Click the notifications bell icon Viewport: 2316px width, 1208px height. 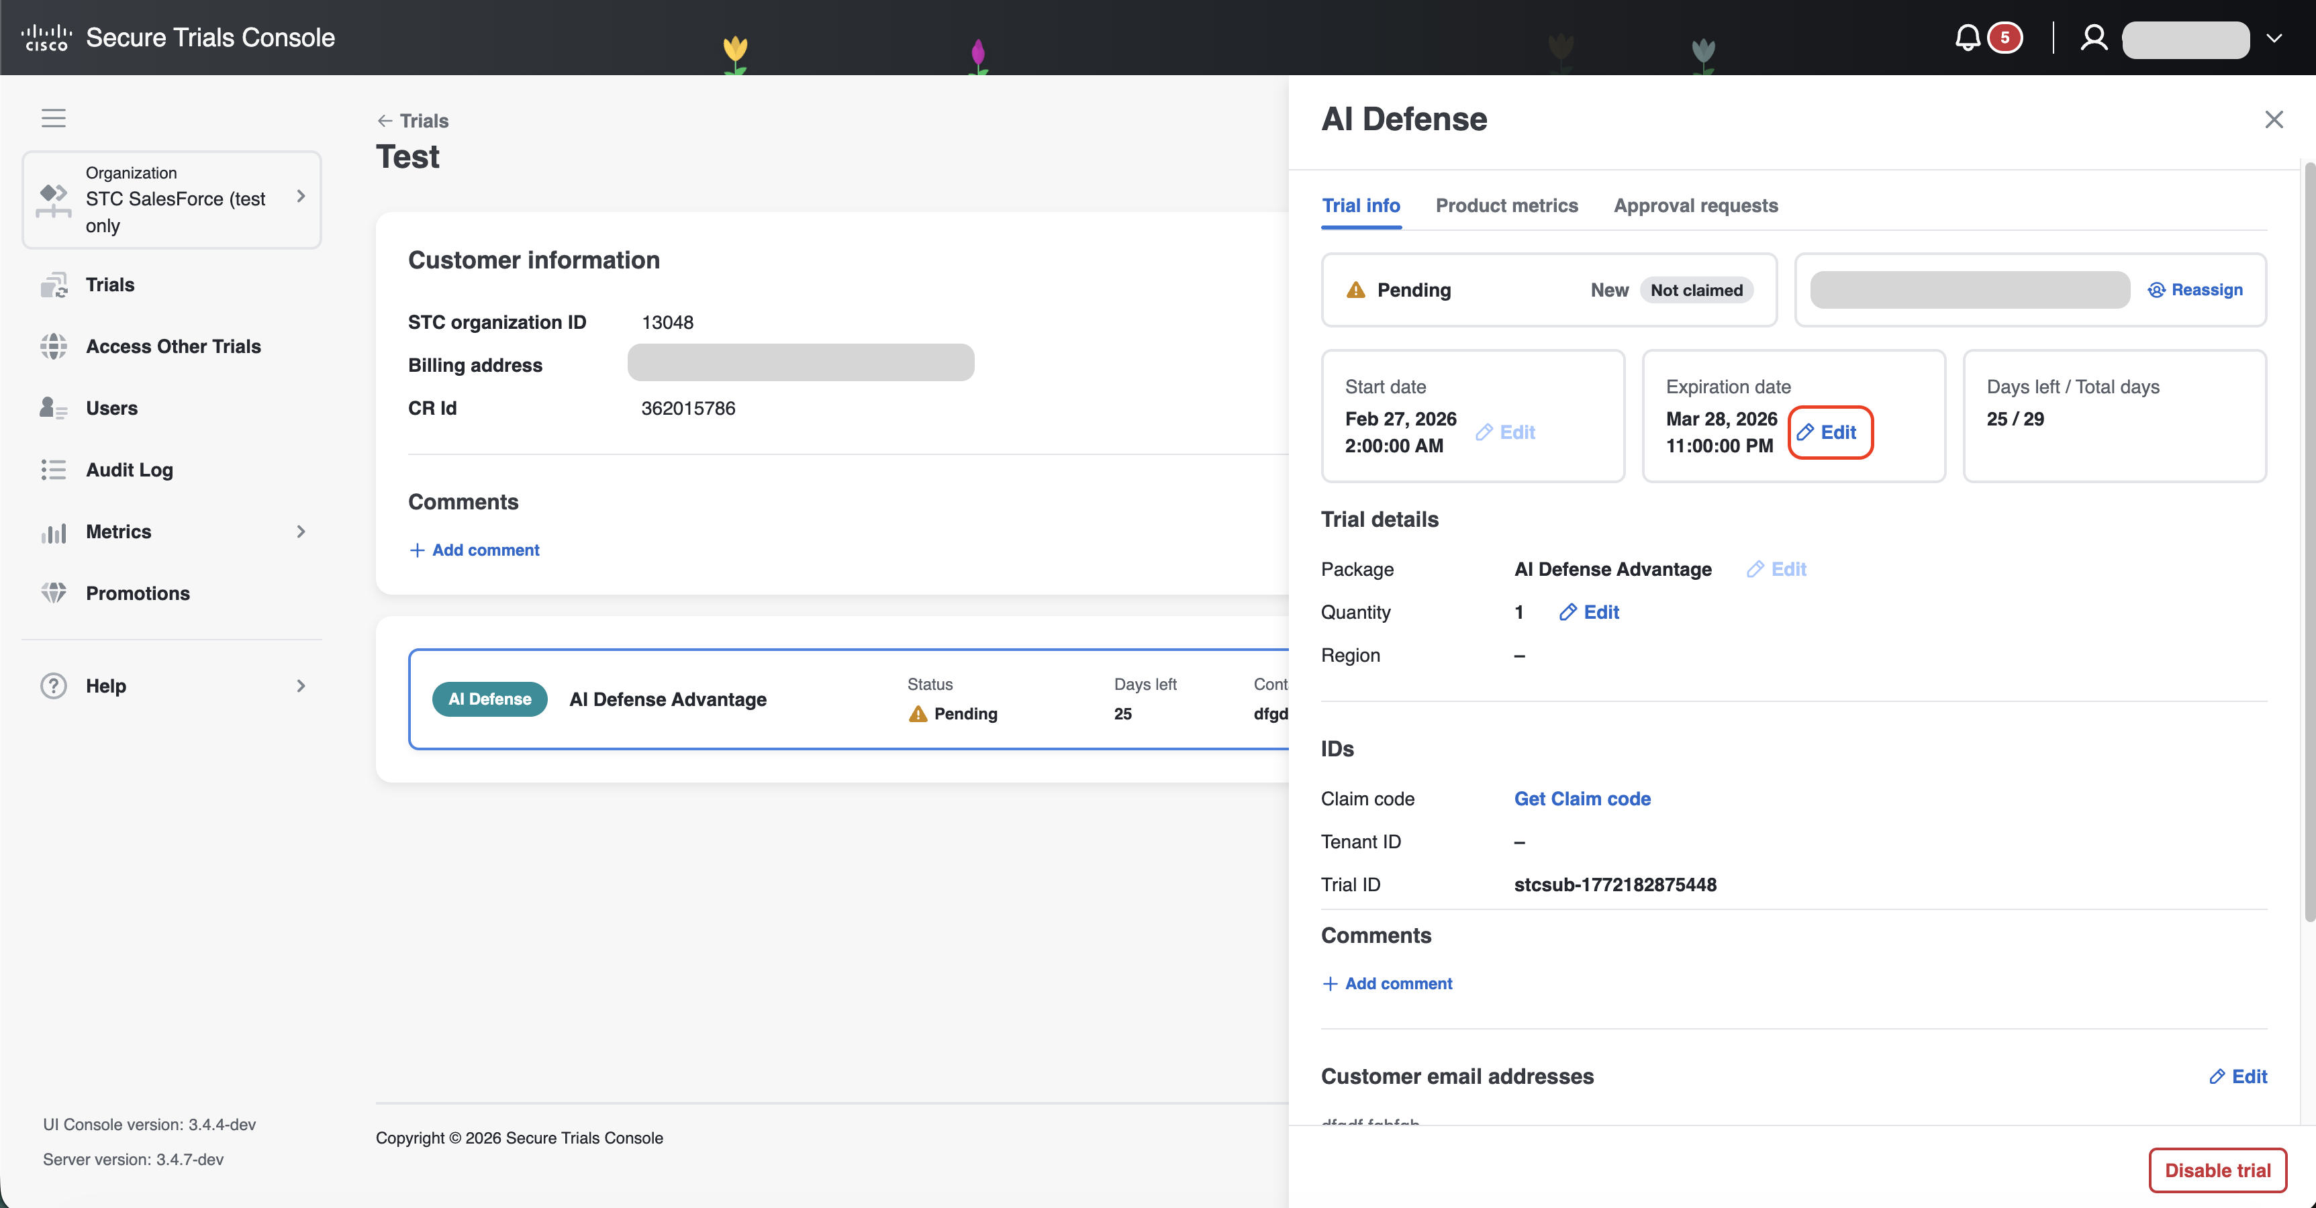coord(1967,38)
